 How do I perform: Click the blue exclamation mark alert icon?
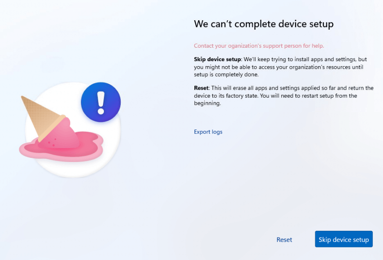coord(101,102)
